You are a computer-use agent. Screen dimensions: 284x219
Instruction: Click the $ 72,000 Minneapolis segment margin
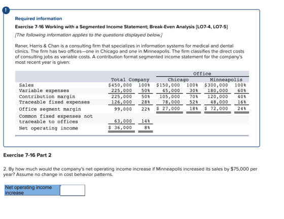pyautogui.click(x=216, y=109)
